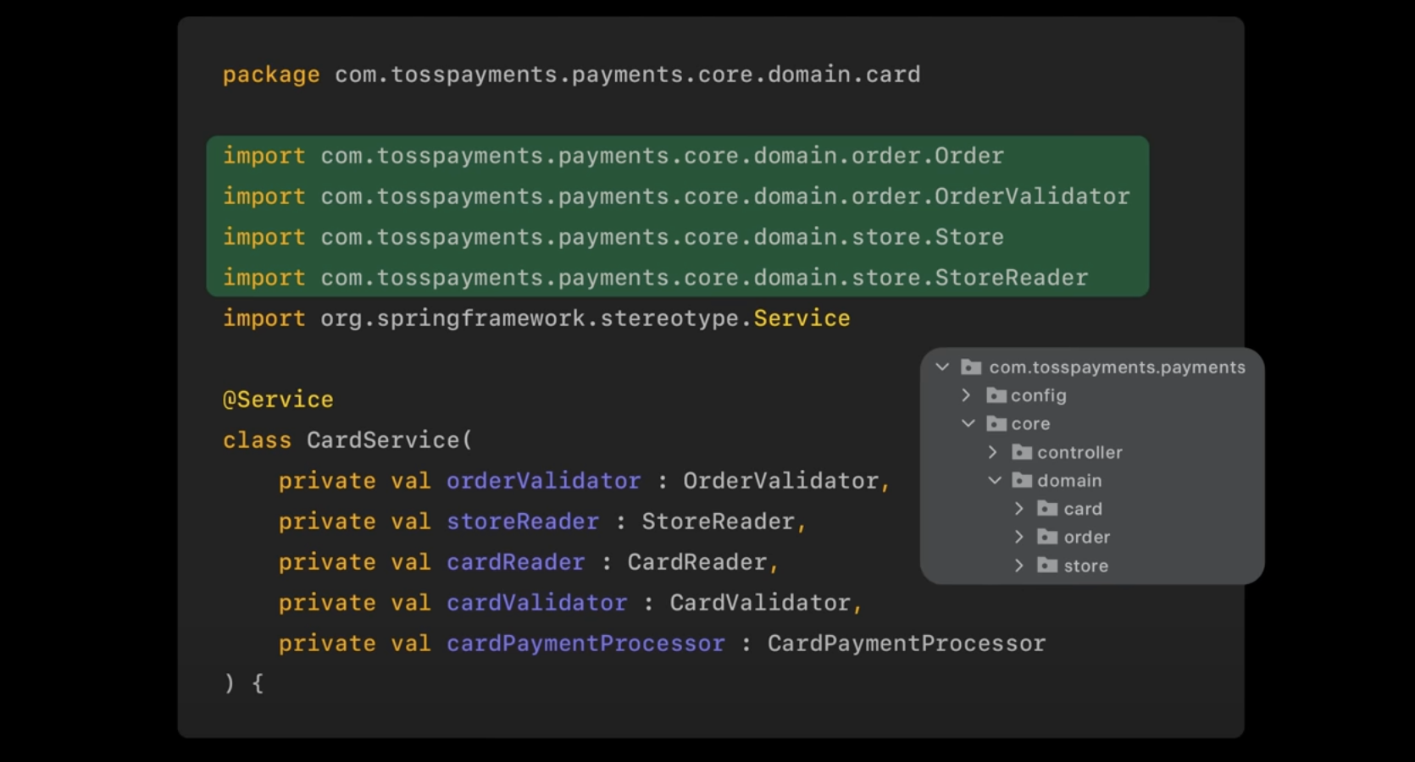The image size is (1415, 762).
Task: Click the domain folder icon
Action: 1023,481
